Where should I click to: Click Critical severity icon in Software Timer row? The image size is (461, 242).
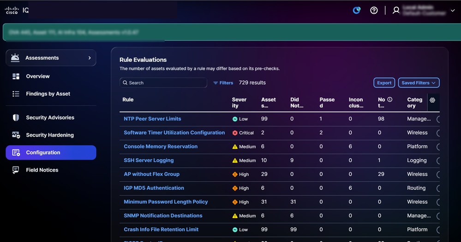(x=235, y=133)
